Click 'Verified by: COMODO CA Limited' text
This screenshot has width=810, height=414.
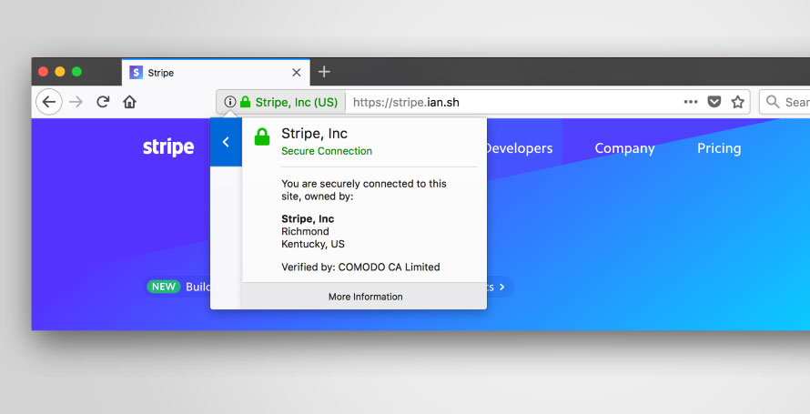[360, 267]
